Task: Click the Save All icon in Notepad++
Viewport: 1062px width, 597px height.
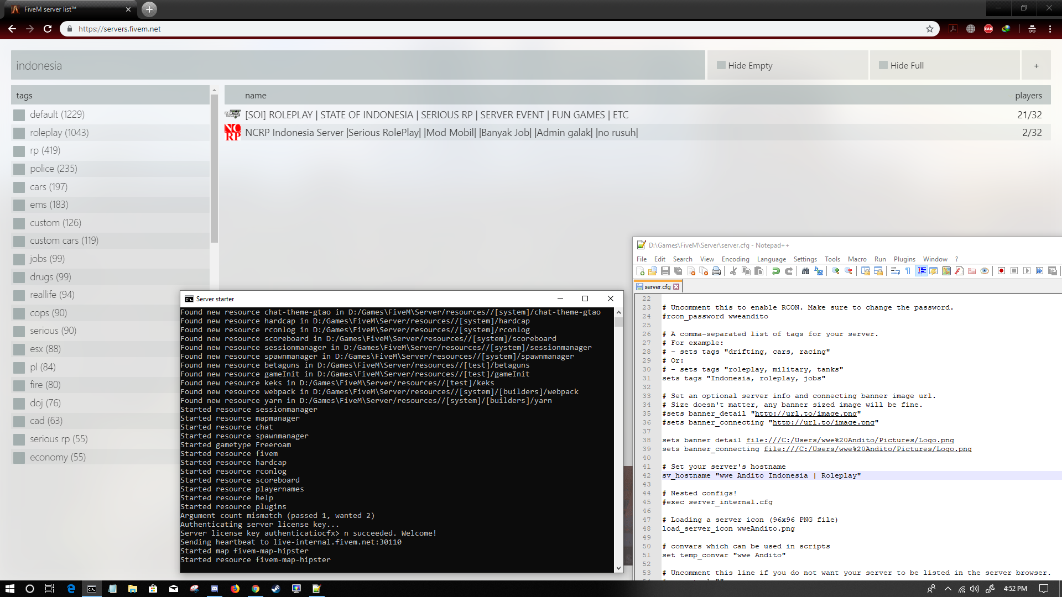Action: [678, 271]
